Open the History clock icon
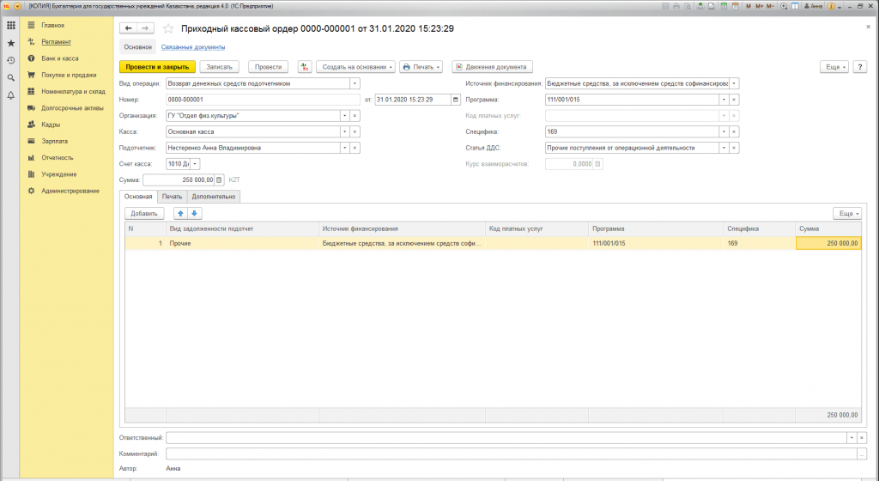879x481 pixels. (10, 60)
